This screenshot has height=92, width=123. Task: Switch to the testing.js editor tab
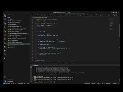point(89,15)
